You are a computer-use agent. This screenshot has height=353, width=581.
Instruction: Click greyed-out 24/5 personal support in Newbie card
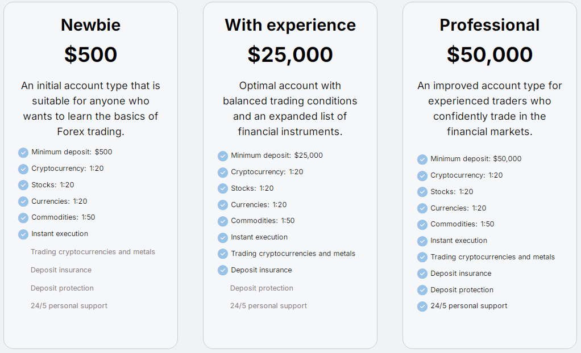pos(69,306)
